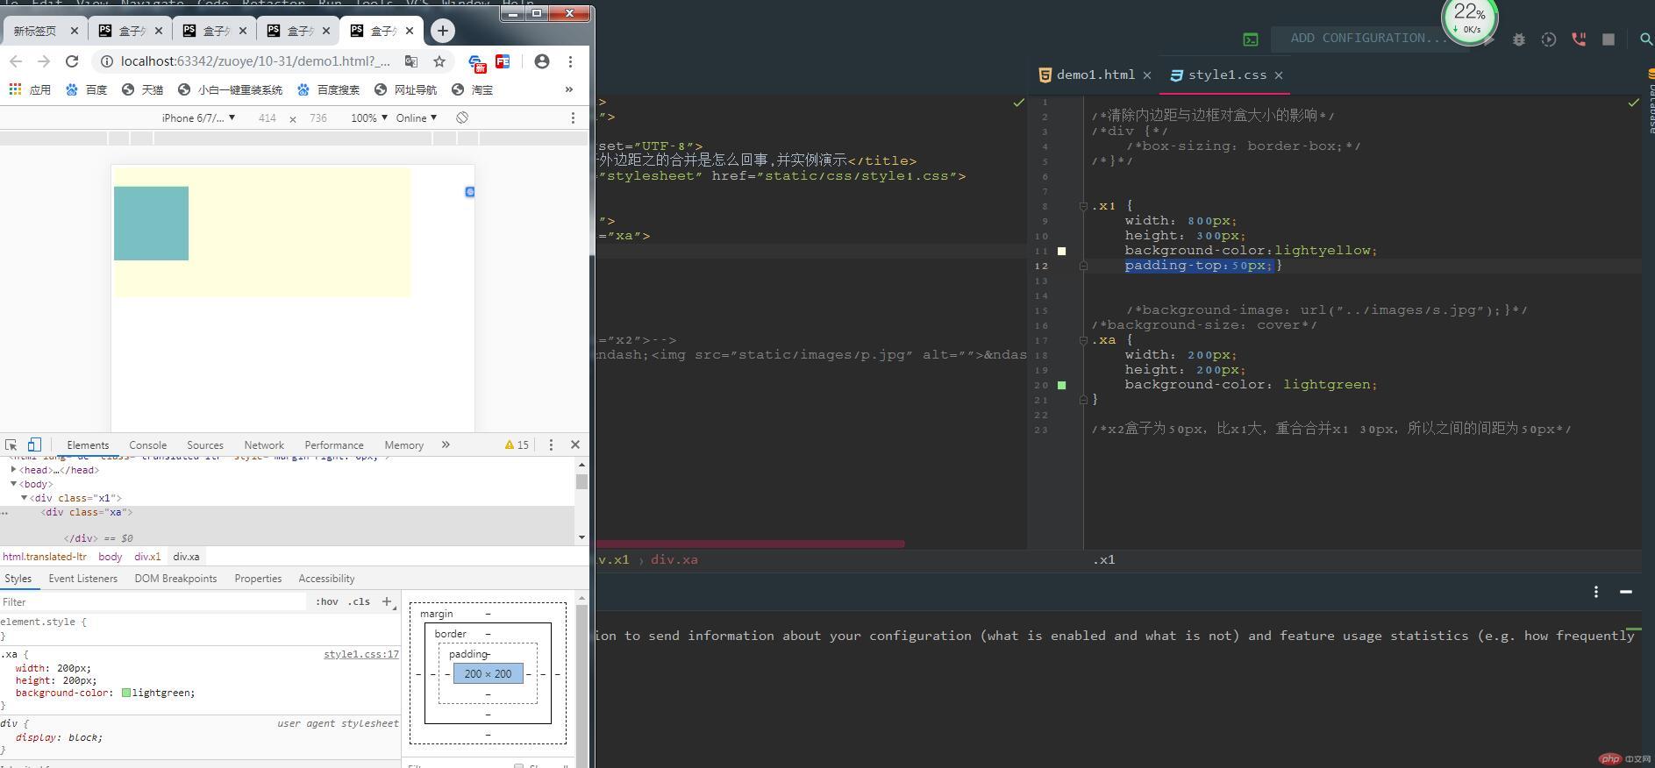Screen dimensions: 1655x768
Task: Click the red phone icon in IDE toolbar
Action: 1579,39
